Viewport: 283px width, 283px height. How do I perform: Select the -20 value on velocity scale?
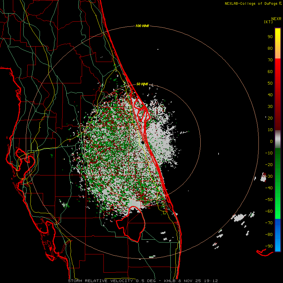point(269,164)
